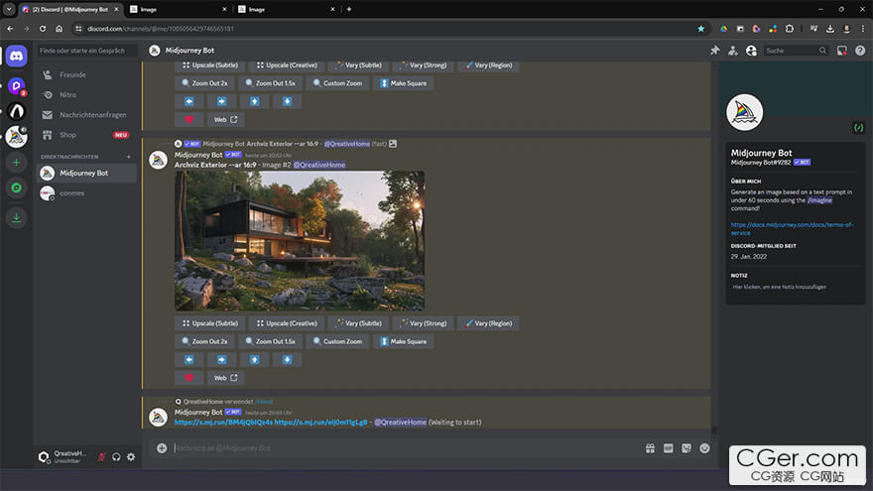
Task: Click the pan down arrow under house image
Action: [x=287, y=360]
